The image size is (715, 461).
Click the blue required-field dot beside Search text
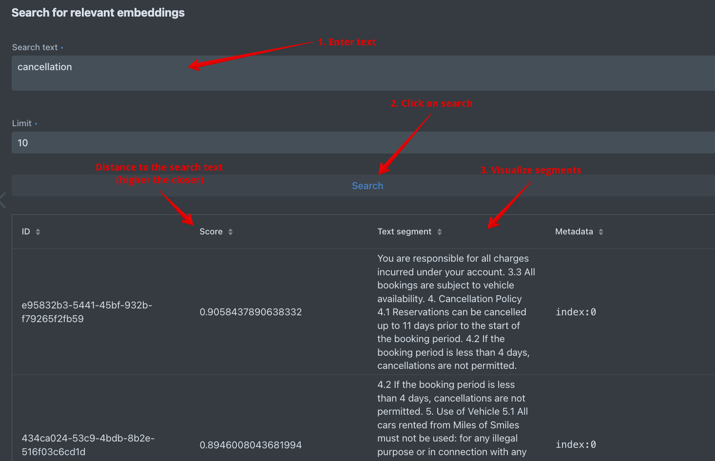63,47
